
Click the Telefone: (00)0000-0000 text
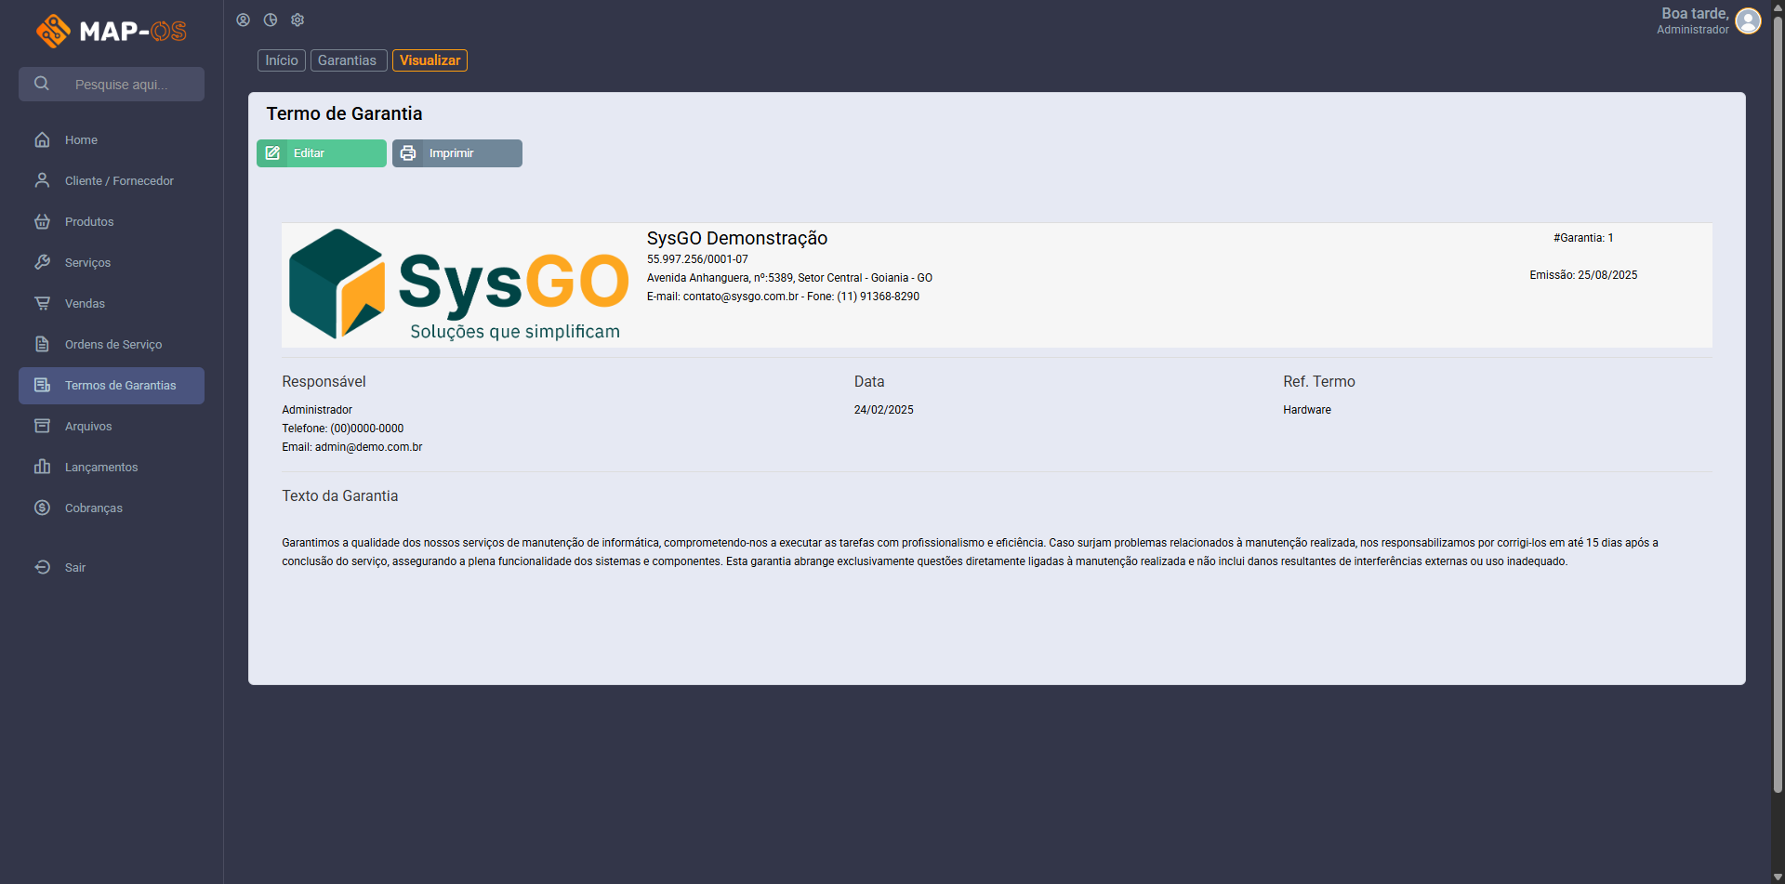click(x=343, y=429)
